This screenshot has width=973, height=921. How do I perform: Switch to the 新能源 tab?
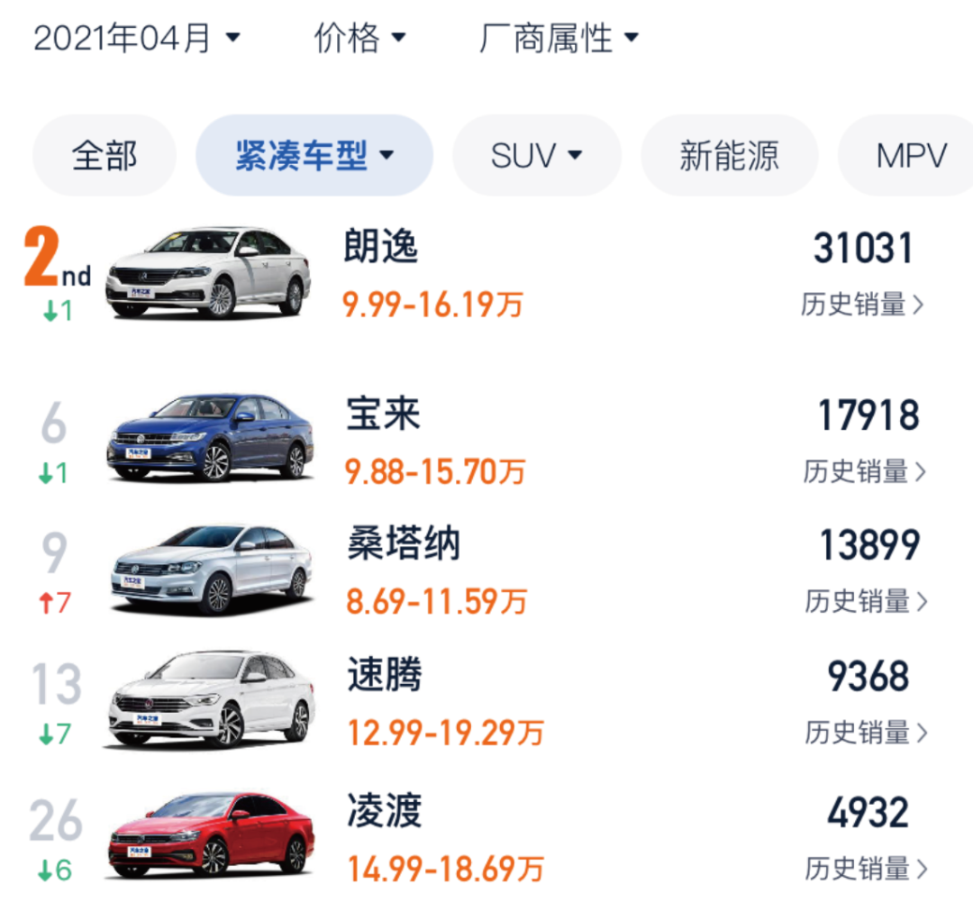click(729, 156)
